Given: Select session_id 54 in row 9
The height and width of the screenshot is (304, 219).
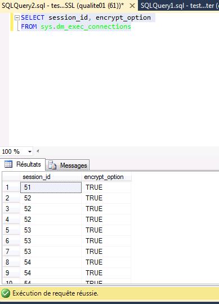Looking at the screenshot, I should point(51,273).
